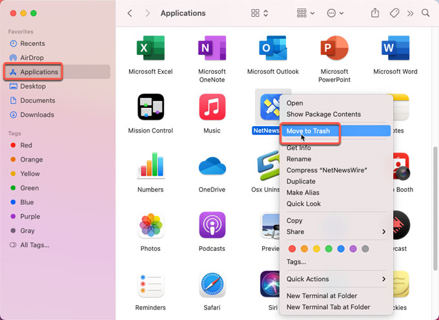Click the Mission Control app icon
The width and height of the screenshot is (439, 320).
click(150, 107)
